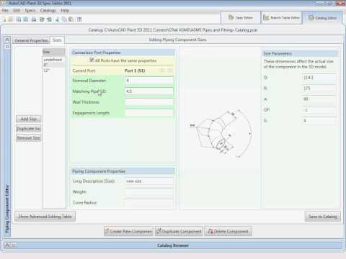
Task: Select the Catalog Editor tab
Action: (322, 18)
